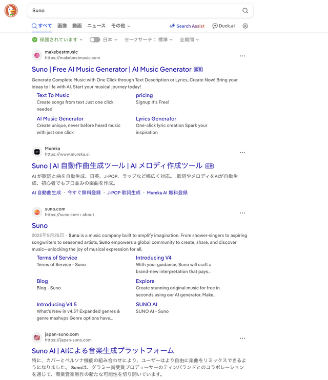This screenshot has width=328, height=380.
Task: Click the DuckDuckGo logo icon
Action: click(x=10, y=10)
